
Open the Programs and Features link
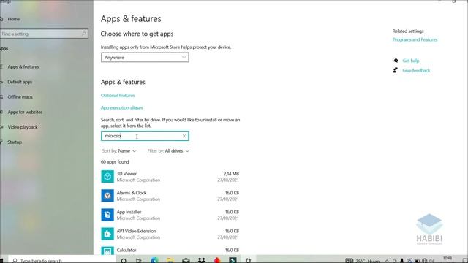click(415, 39)
